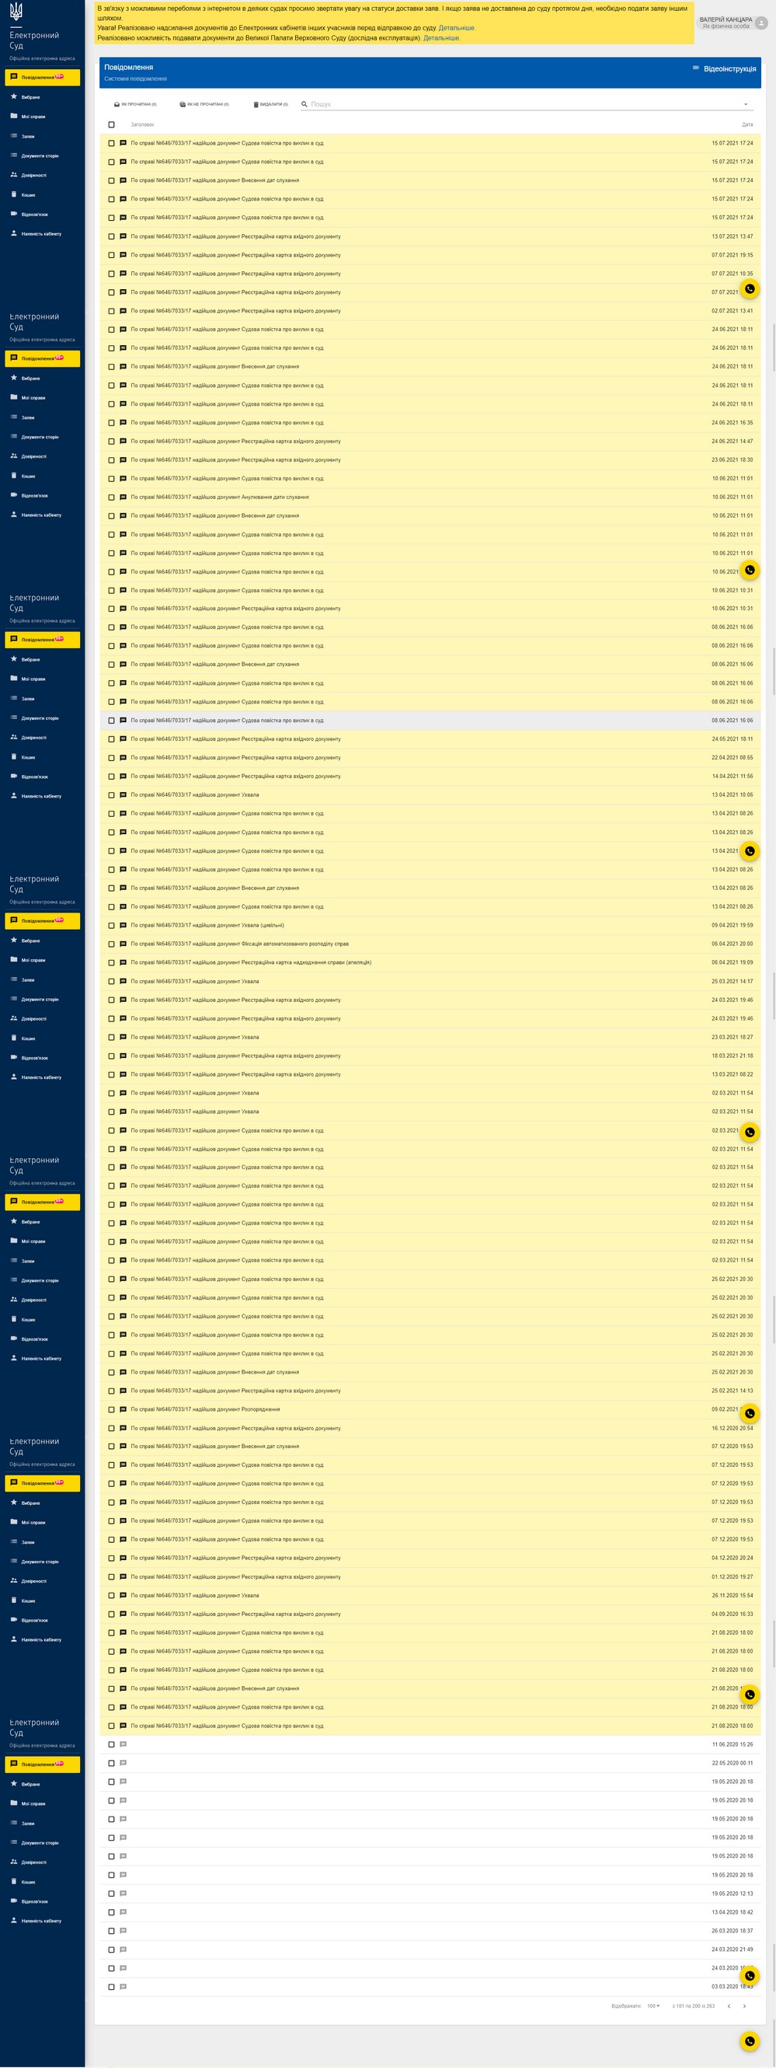The height and width of the screenshot is (2070, 776).
Task: Click grey message icon of the 24.03.2020 21:49 row
Action: (x=123, y=1949)
